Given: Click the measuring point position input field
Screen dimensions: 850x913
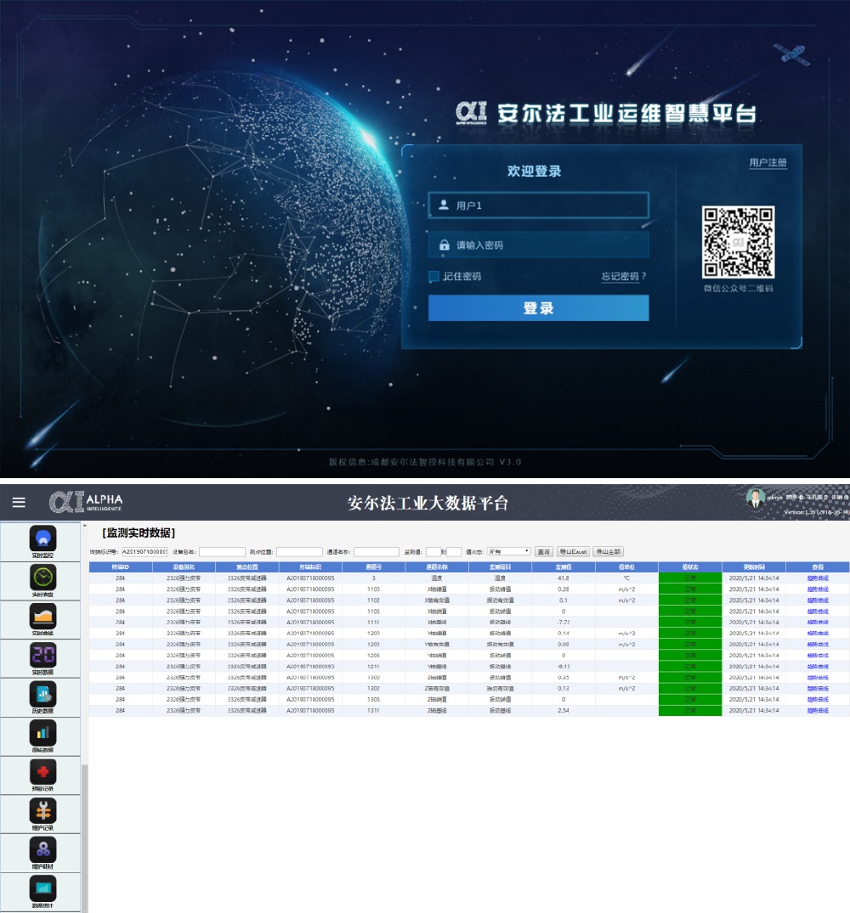Looking at the screenshot, I should tap(299, 551).
